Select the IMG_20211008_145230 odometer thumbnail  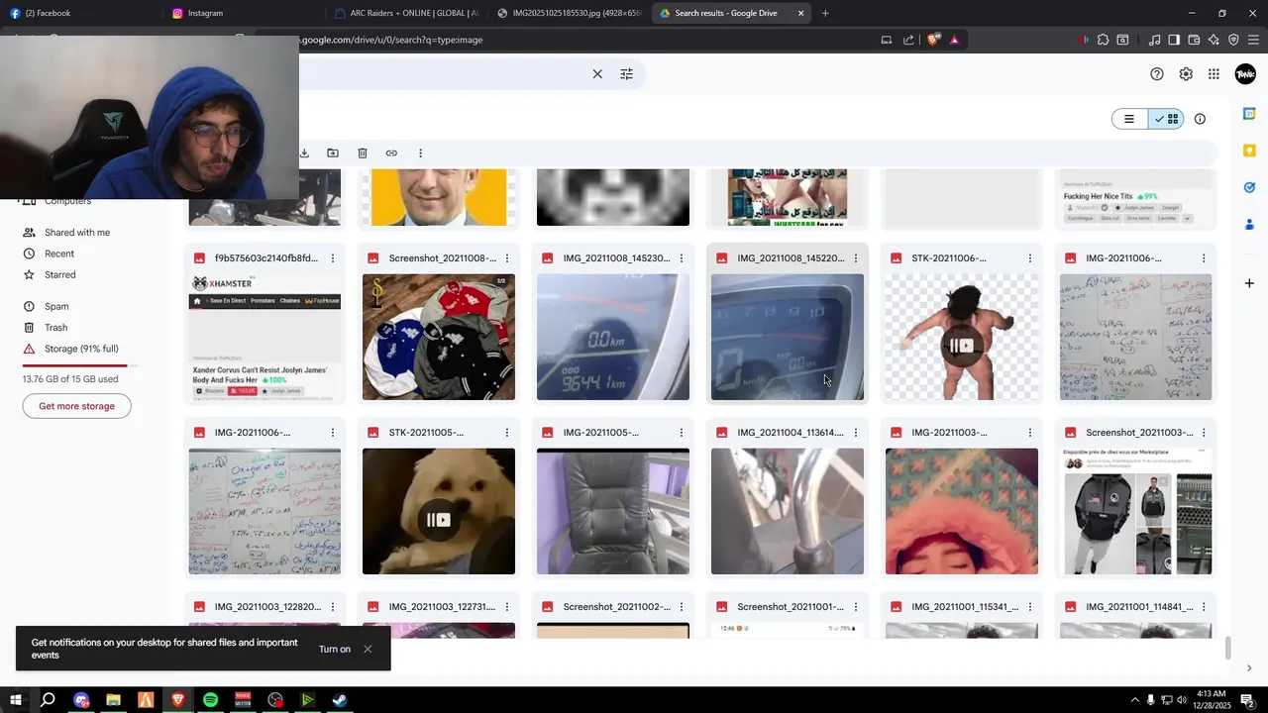(x=613, y=337)
